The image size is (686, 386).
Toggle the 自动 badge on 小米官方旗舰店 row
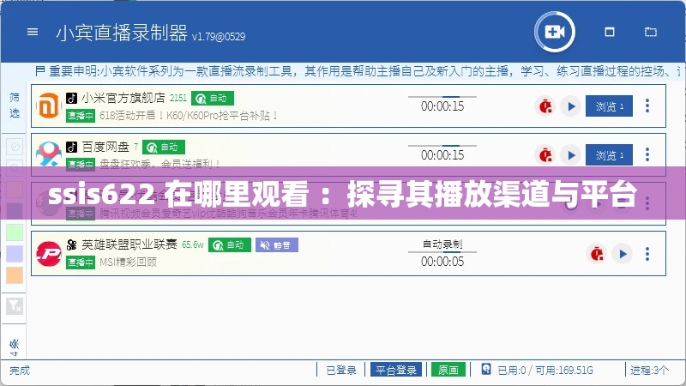213,99
